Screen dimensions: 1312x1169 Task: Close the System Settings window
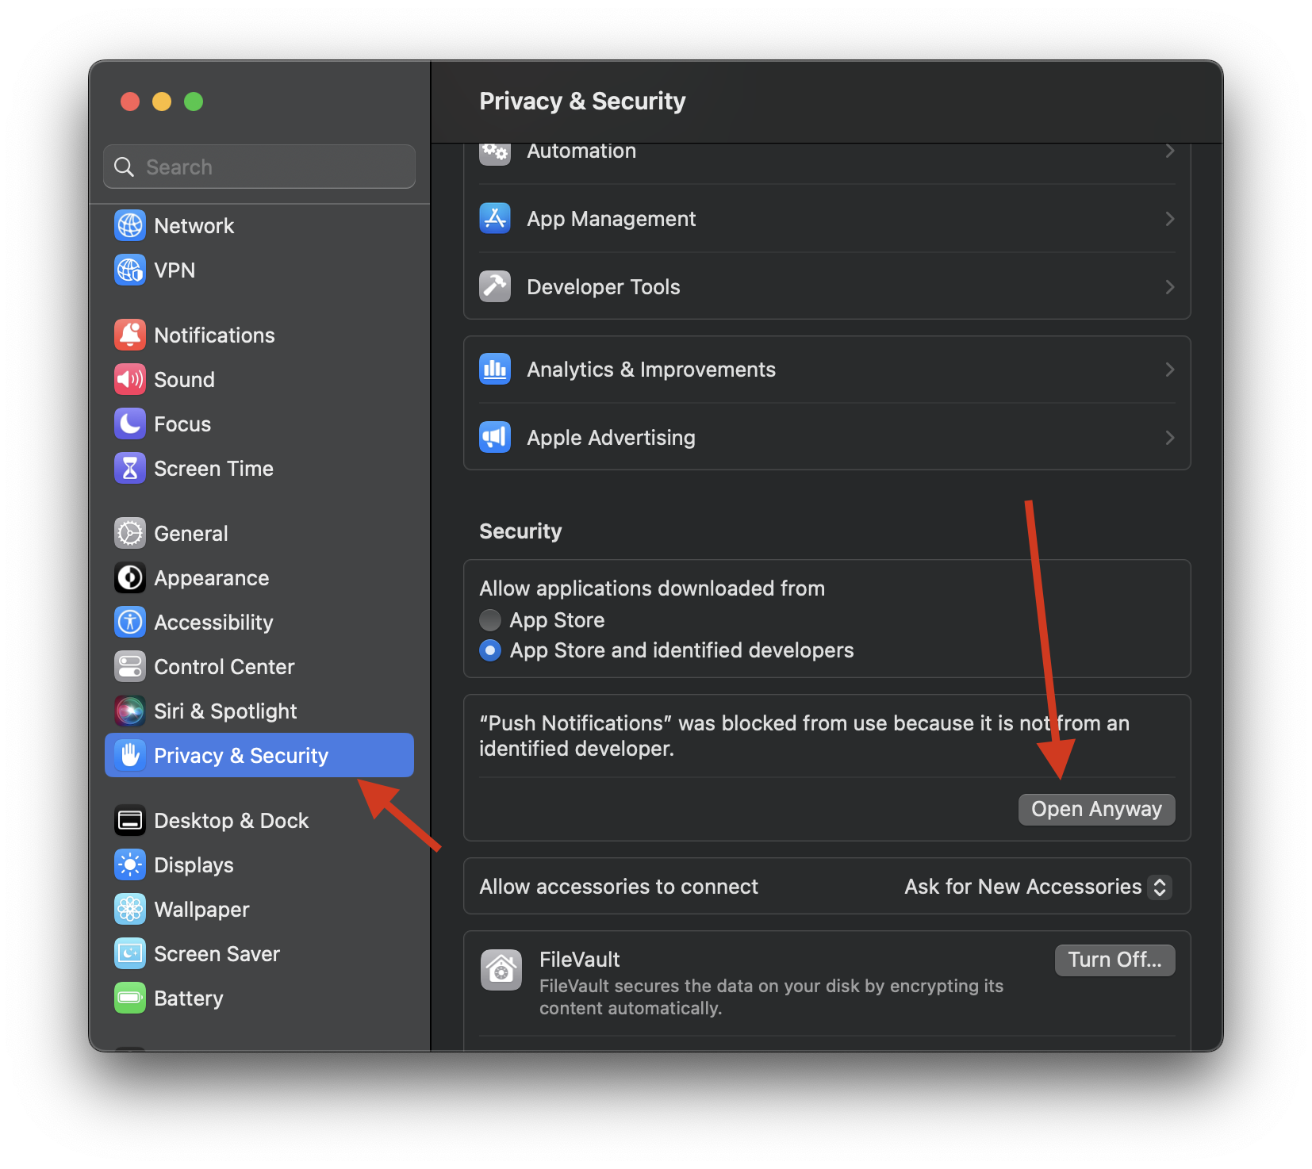coord(130,102)
